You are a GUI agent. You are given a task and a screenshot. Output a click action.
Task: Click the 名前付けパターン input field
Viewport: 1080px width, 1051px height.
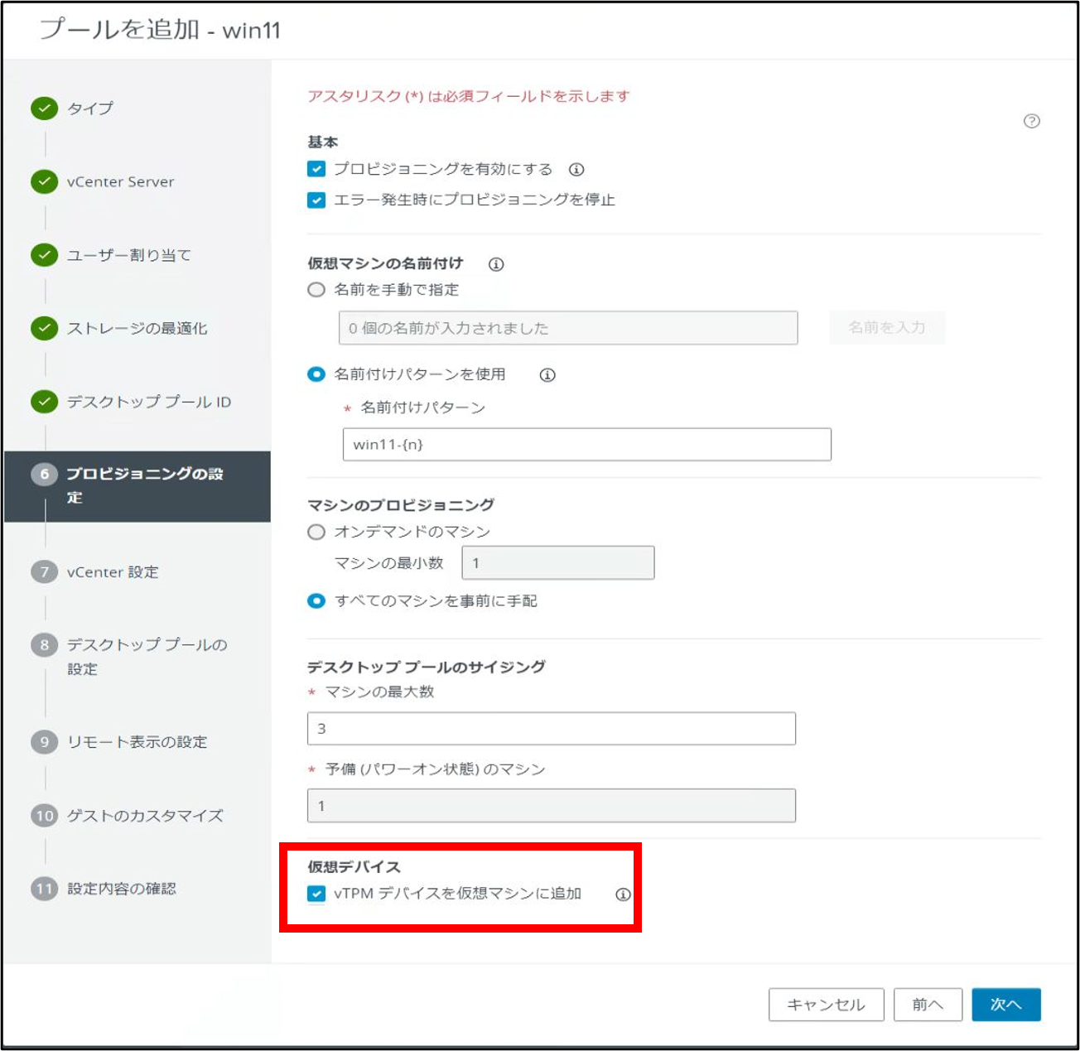pyautogui.click(x=587, y=445)
